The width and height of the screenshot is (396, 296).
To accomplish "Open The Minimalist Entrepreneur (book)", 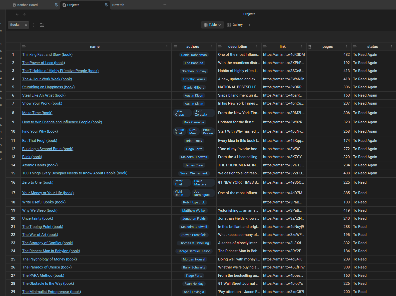I will click(x=51, y=292).
